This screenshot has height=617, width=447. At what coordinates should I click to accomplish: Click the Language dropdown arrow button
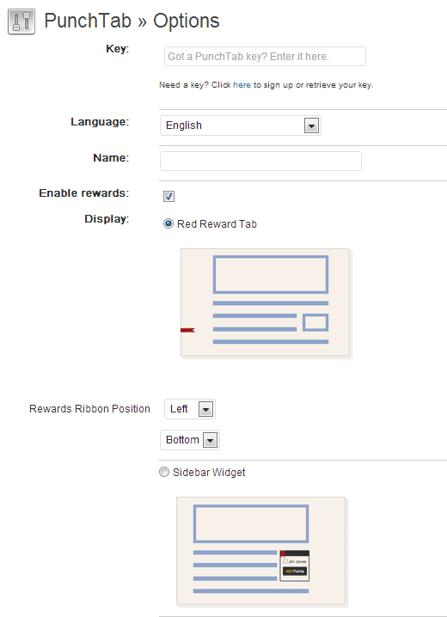click(x=311, y=126)
